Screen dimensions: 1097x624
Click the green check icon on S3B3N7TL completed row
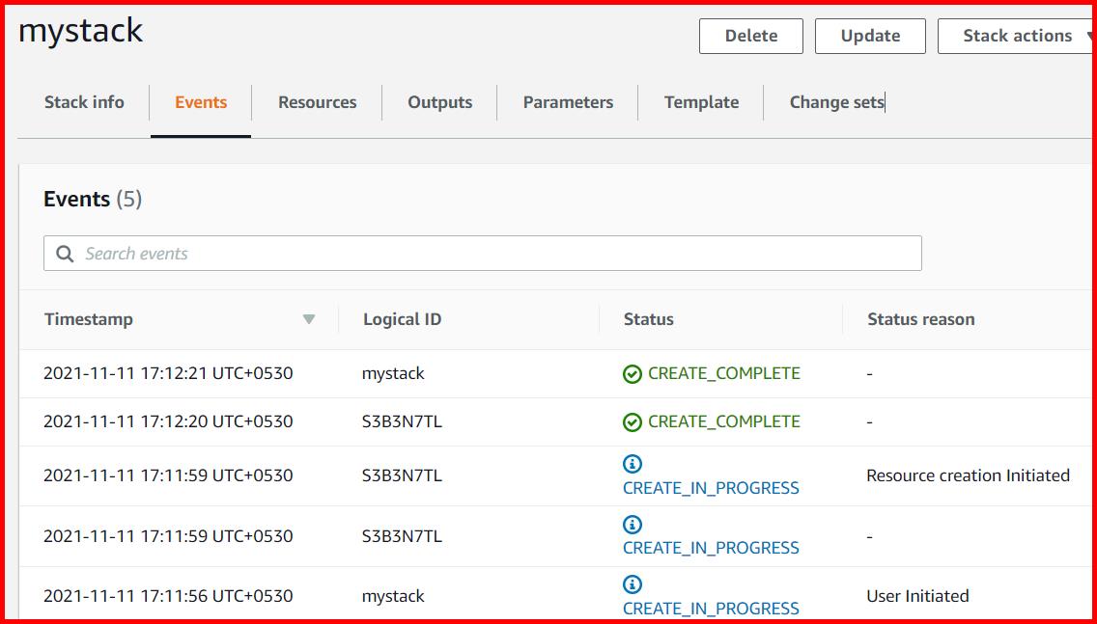point(633,421)
